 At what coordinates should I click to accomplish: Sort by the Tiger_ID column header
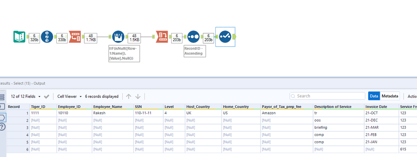pos(43,107)
